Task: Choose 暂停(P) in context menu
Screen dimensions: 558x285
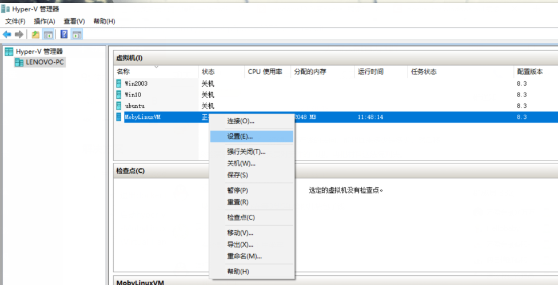Action: (252, 190)
